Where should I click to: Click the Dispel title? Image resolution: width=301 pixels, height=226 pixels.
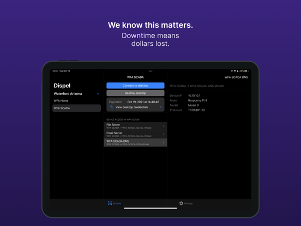pos(62,86)
